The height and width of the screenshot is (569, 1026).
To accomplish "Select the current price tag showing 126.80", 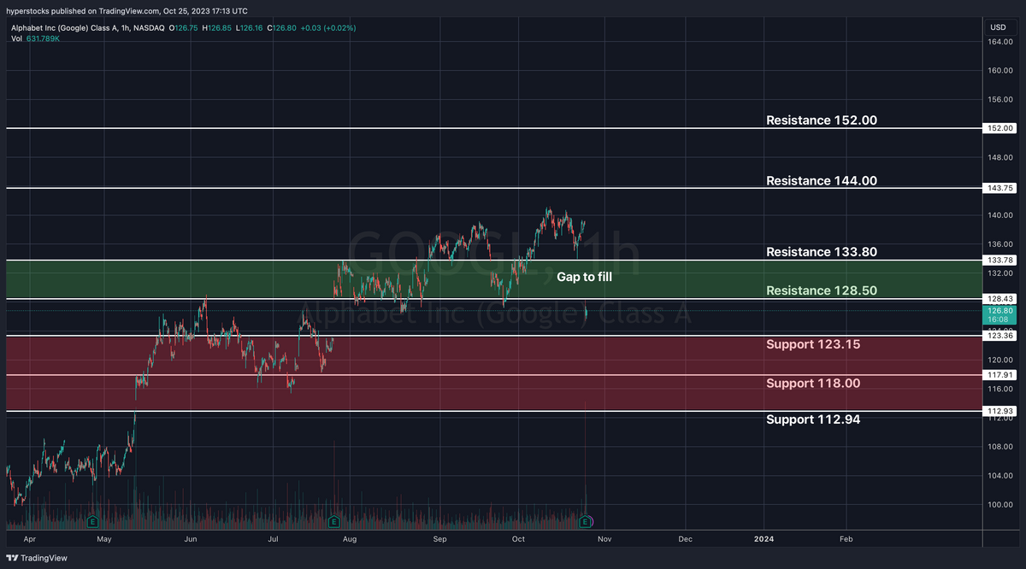I will pos(999,312).
